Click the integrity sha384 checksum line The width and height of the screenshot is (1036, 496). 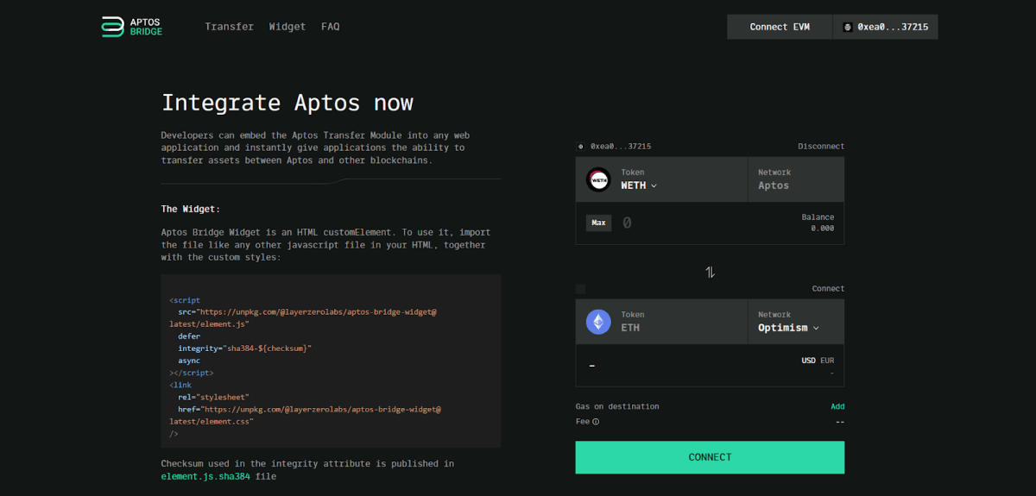point(244,348)
